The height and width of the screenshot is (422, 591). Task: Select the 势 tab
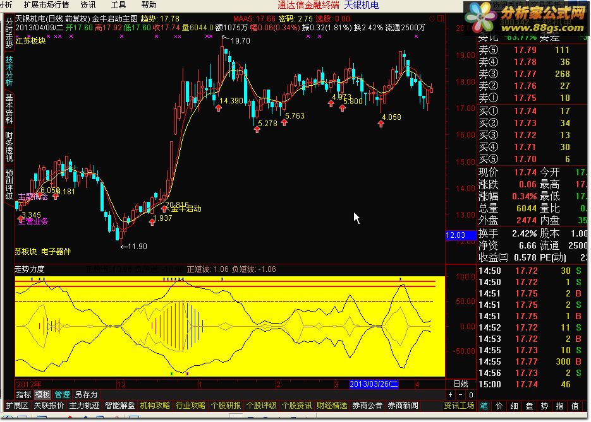(544, 406)
